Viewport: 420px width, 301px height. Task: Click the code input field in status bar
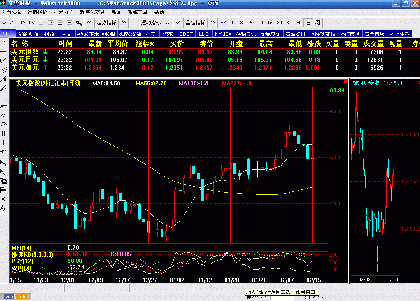(282, 298)
